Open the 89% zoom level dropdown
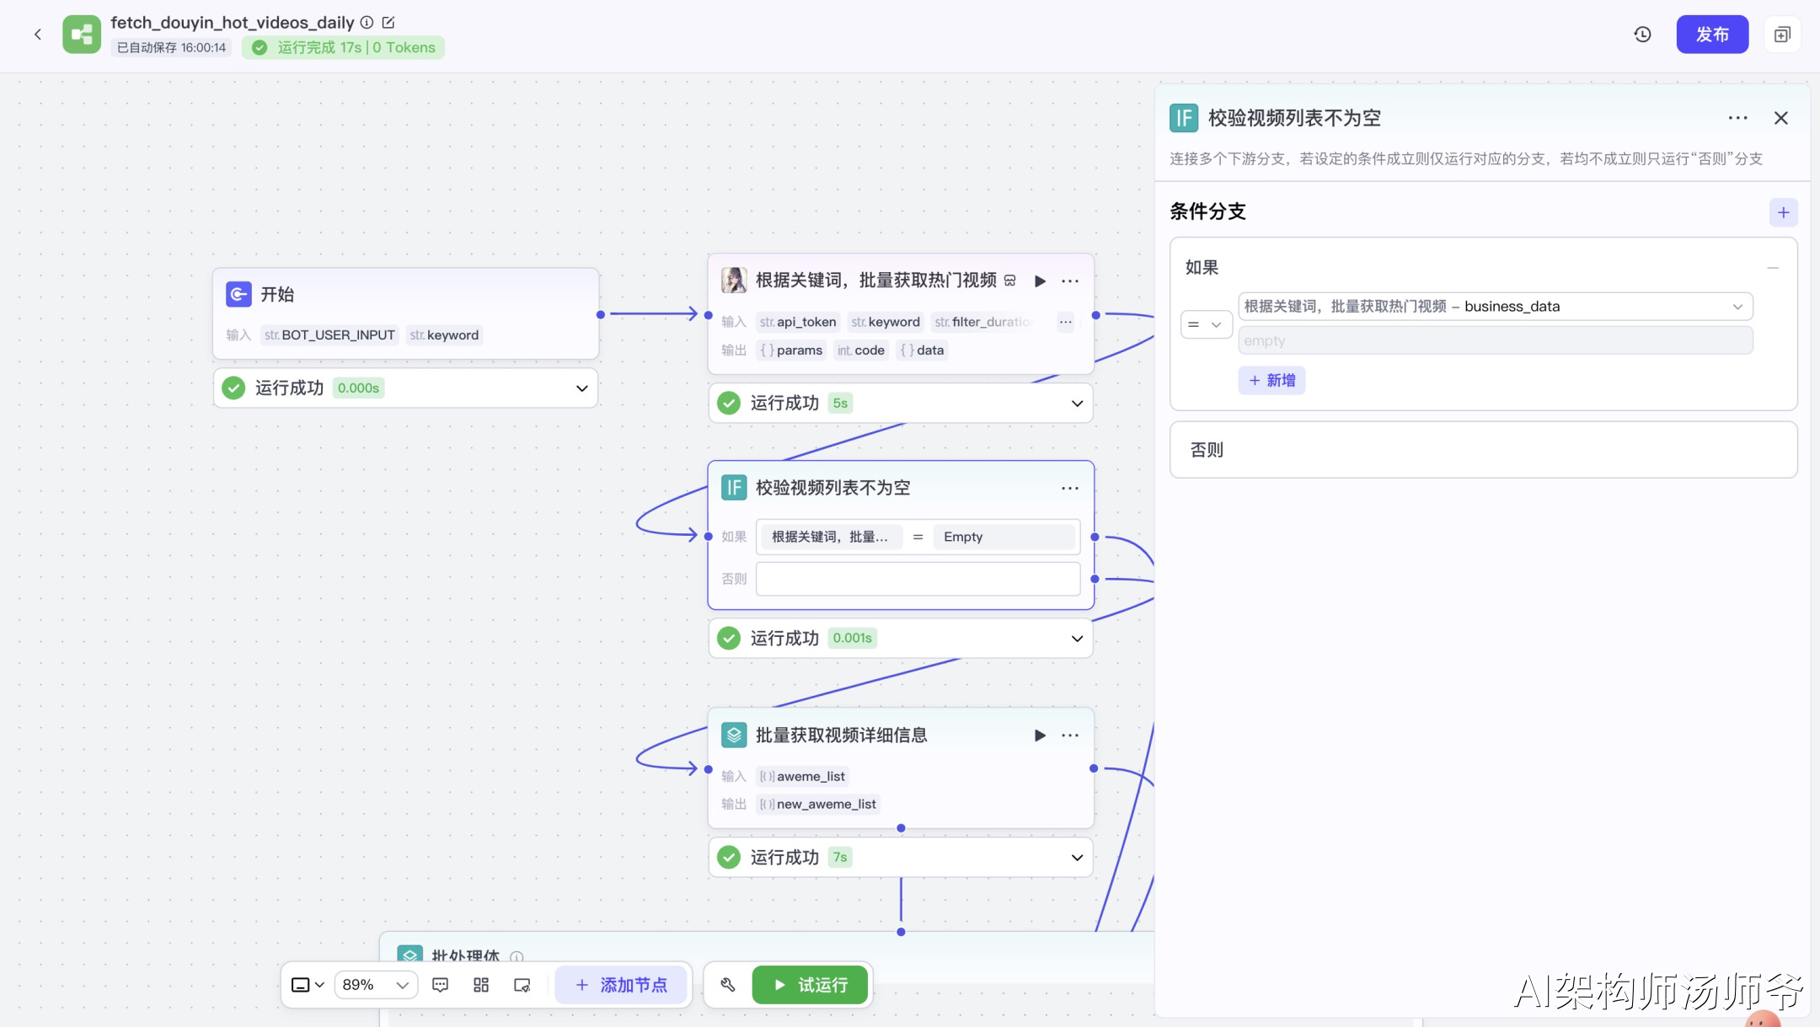The height and width of the screenshot is (1027, 1820). click(376, 985)
